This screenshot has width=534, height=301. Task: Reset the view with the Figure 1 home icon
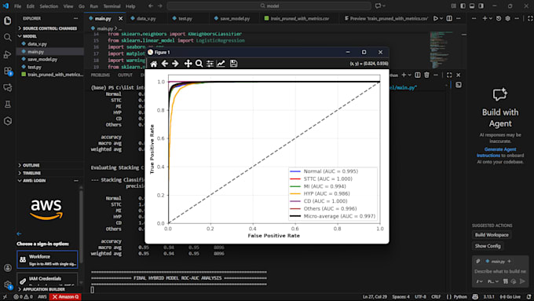[154, 64]
